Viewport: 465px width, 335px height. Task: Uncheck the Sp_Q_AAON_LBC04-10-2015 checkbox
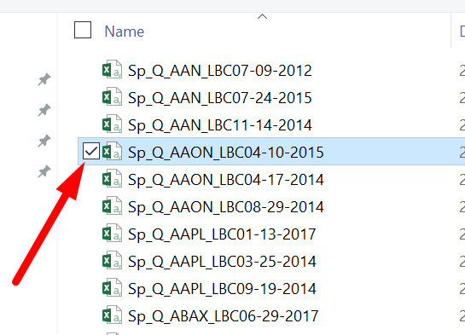91,151
